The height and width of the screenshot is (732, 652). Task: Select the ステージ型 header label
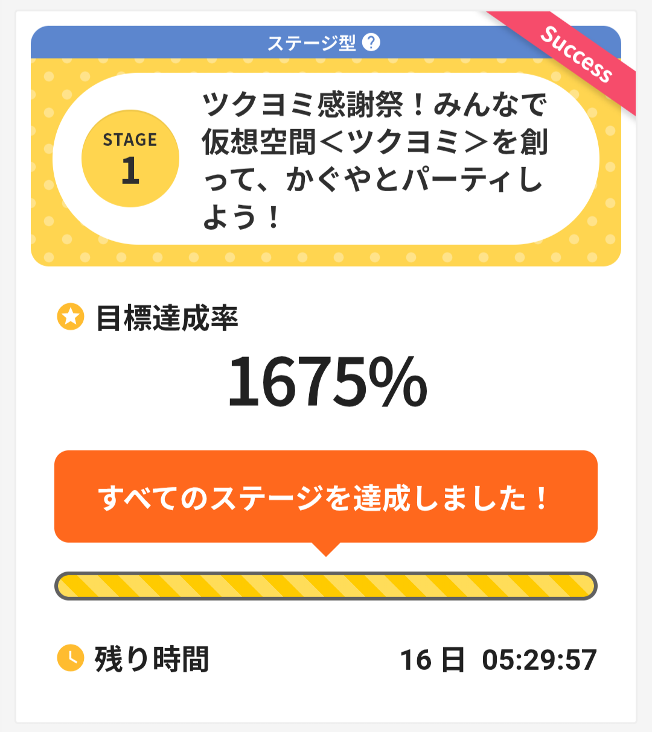[312, 43]
